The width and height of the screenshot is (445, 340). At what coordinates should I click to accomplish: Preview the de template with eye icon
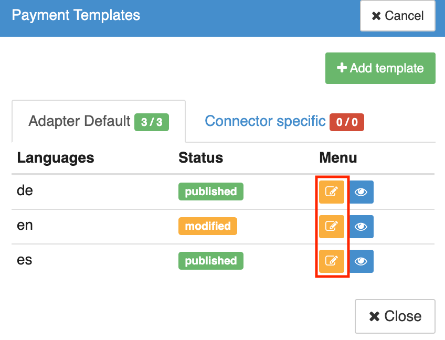[x=361, y=192]
